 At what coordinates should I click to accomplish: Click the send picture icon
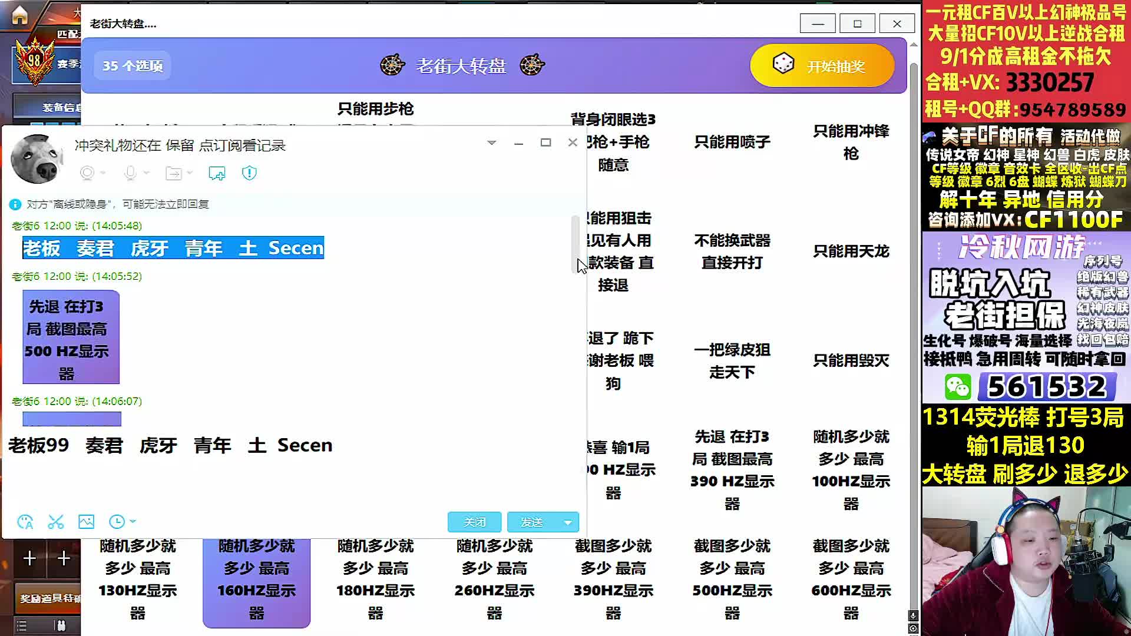click(x=86, y=522)
